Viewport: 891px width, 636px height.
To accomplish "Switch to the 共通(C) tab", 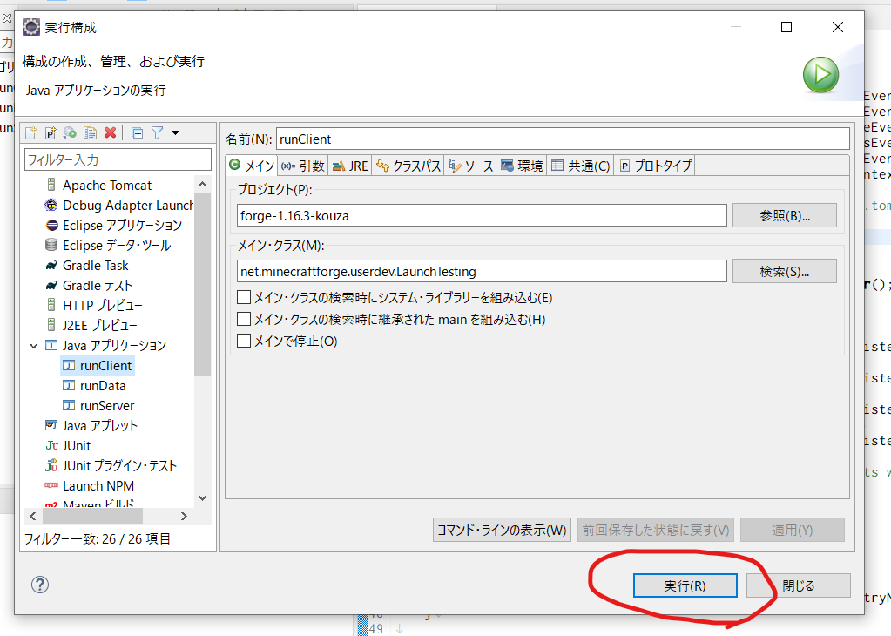I will (x=581, y=166).
